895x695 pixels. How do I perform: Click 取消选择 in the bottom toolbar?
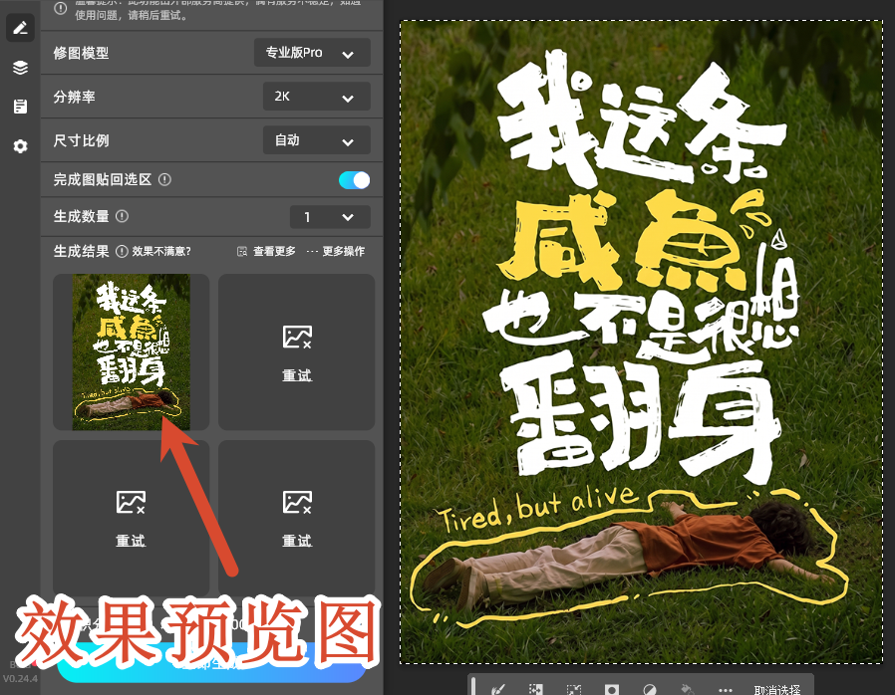[x=777, y=690]
